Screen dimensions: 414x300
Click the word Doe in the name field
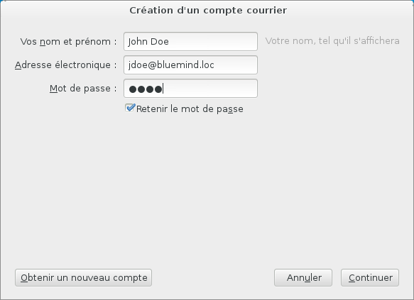[x=160, y=41]
